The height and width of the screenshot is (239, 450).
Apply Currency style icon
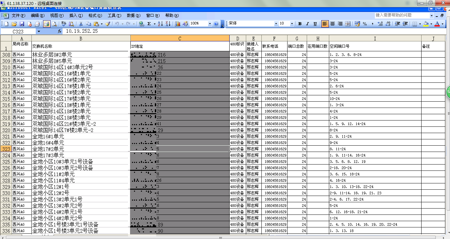[x=357, y=24]
